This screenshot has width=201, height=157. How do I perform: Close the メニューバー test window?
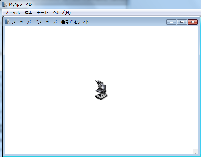pos(193,22)
